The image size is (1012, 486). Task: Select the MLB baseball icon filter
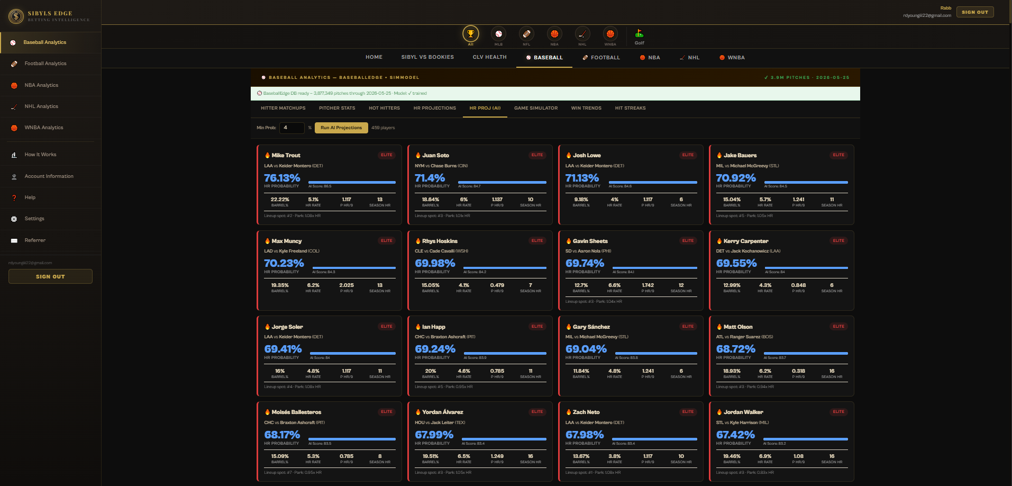pyautogui.click(x=498, y=34)
